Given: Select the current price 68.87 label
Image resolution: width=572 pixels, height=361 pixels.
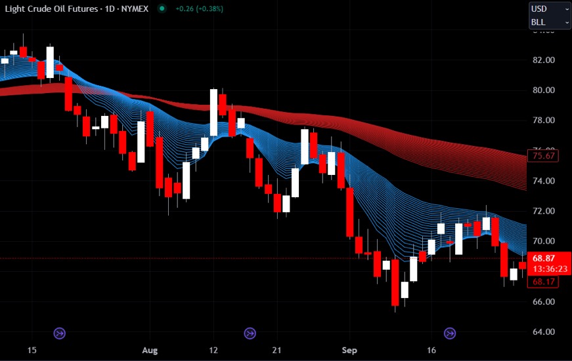Looking at the screenshot, I should point(545,259).
